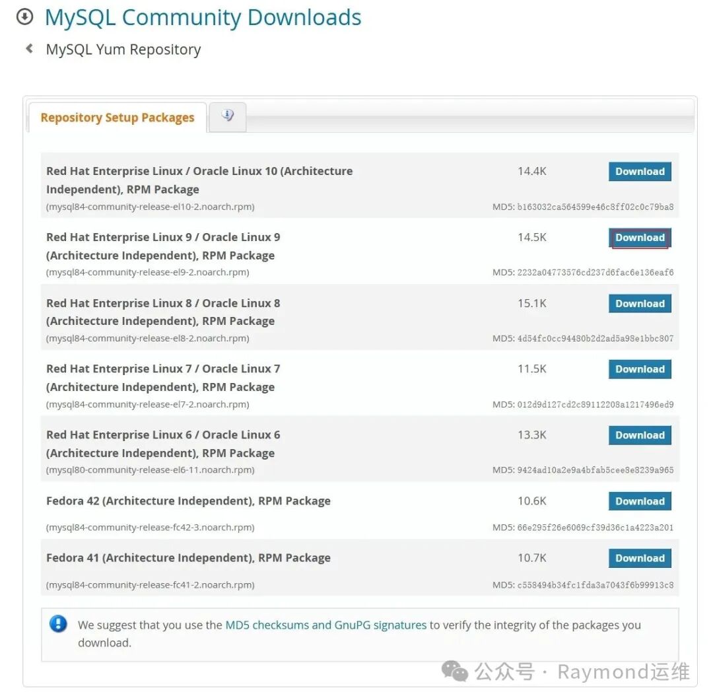Click the 11.5K file size value

[532, 369]
